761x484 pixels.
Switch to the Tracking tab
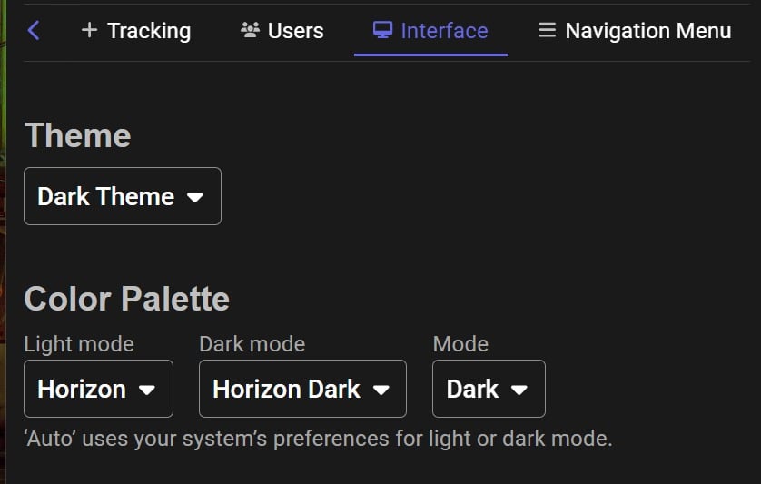click(x=149, y=31)
